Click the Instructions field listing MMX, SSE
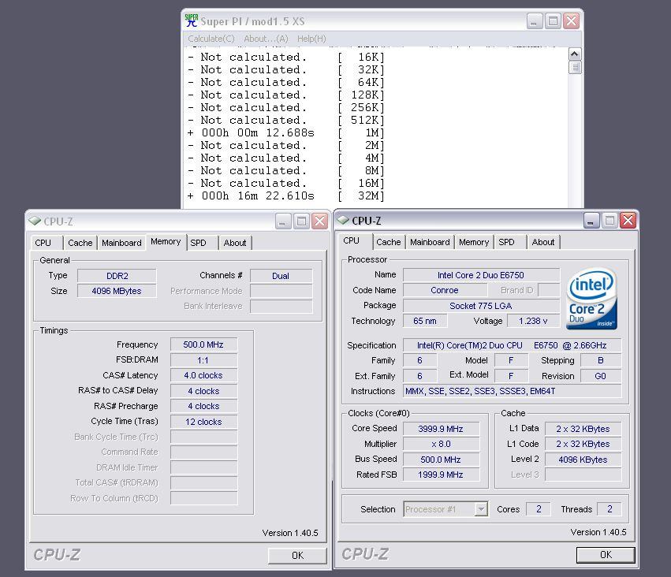The image size is (671, 577). coord(513,391)
